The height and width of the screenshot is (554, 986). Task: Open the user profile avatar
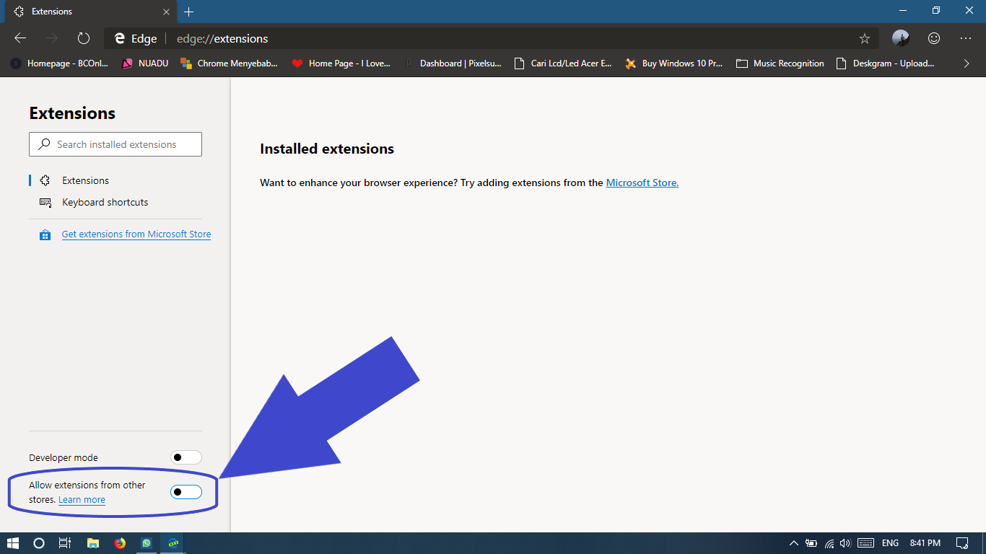[x=900, y=38]
